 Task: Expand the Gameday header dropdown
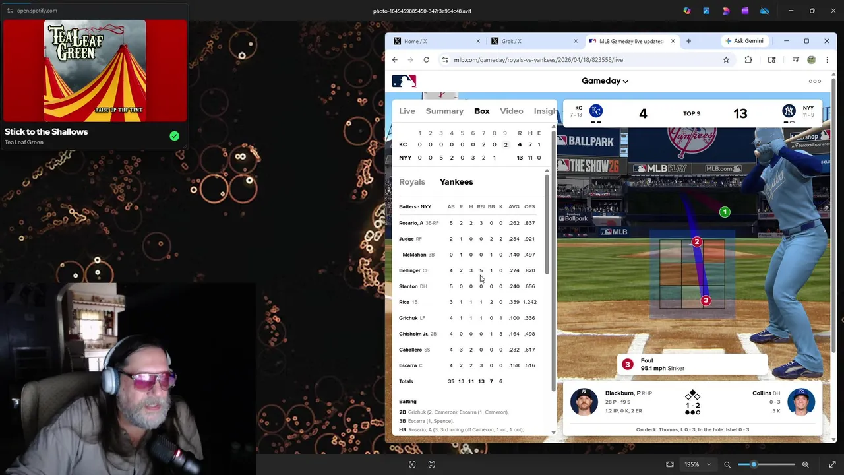[605, 81]
